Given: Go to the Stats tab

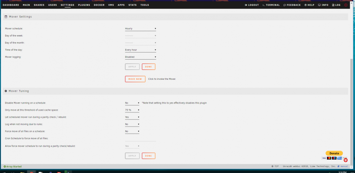Looking at the screenshot, I should click(x=132, y=5).
